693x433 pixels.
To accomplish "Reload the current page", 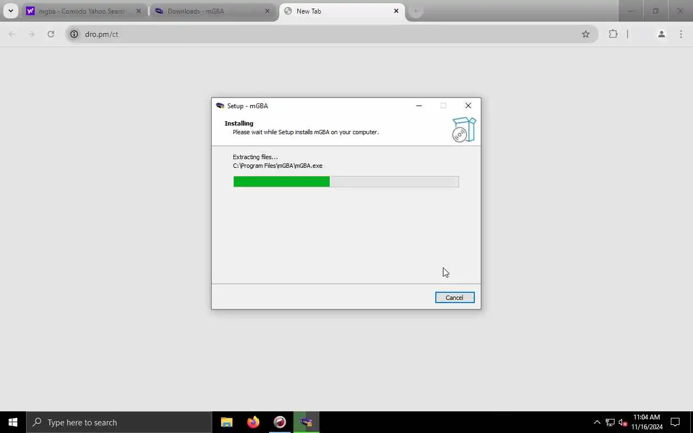I will (x=51, y=34).
